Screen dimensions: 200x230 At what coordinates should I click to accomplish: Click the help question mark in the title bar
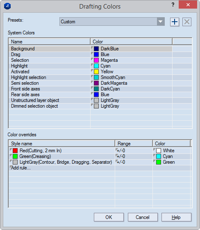[173, 5]
